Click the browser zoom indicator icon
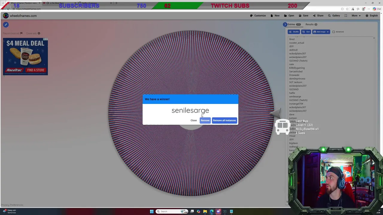The width and height of the screenshot is (383, 215). pyautogui.click(x=342, y=9)
